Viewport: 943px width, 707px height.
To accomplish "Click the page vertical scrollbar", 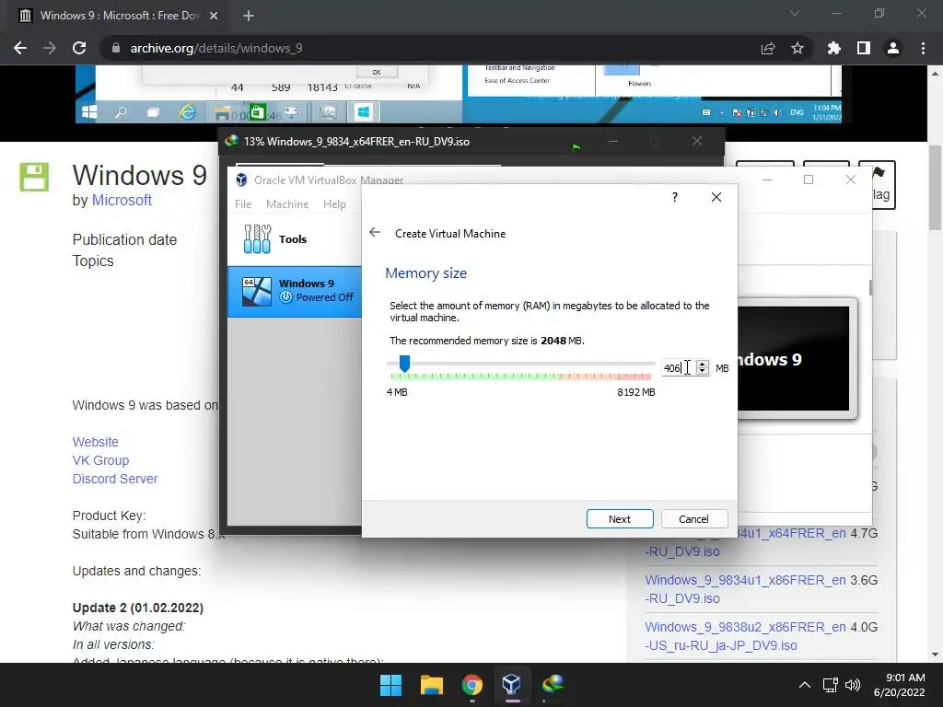I will click(x=936, y=188).
